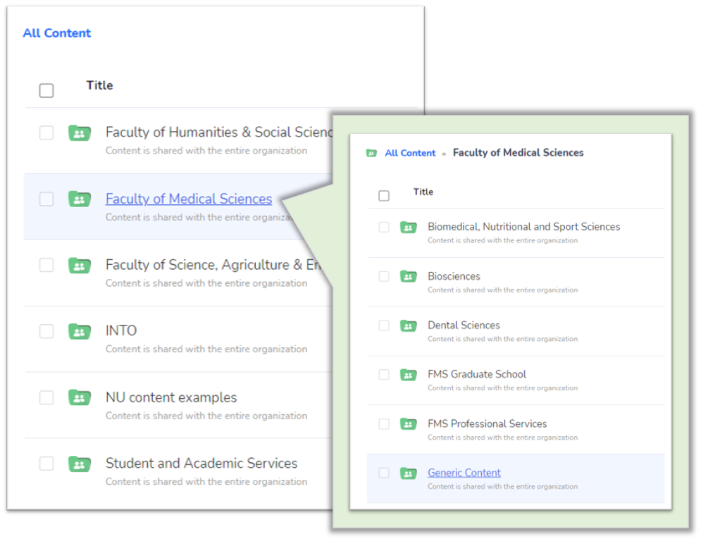Open the Faculty of Medical Sciences link
The image size is (708, 546).
tap(189, 199)
